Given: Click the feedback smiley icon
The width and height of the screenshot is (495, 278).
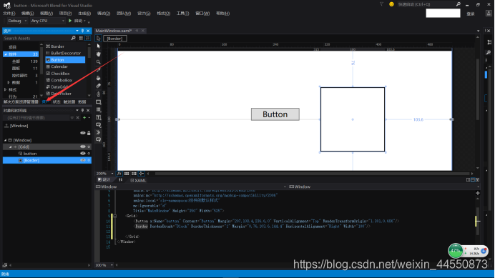Looking at the screenshot, I should [x=391, y=4].
